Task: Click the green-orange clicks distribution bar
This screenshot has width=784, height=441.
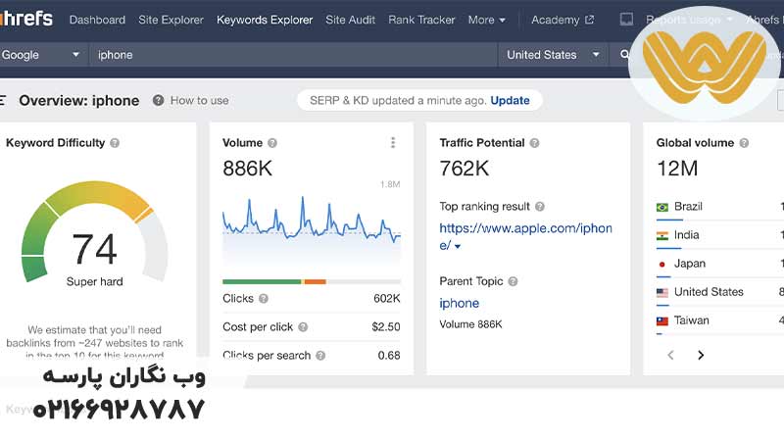Action: click(312, 282)
